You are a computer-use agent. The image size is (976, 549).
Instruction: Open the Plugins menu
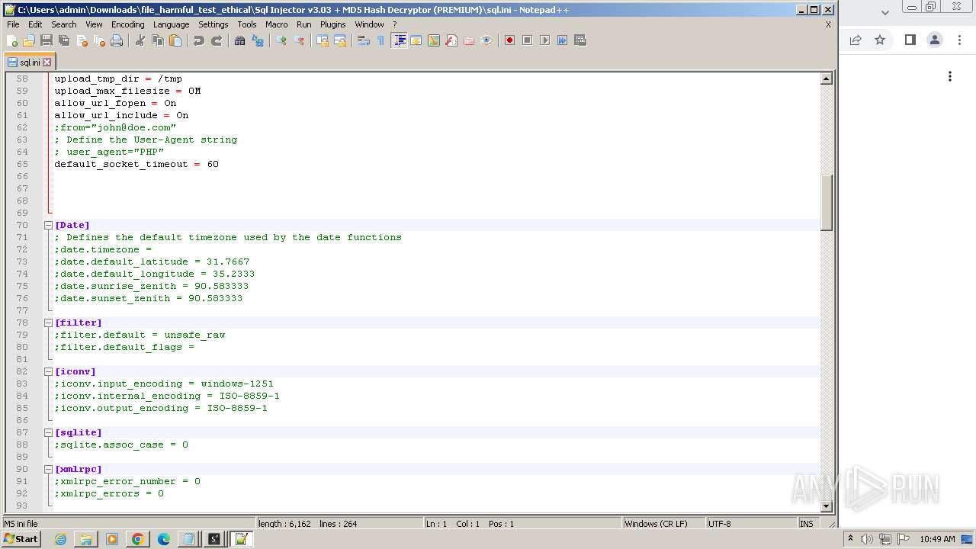click(x=332, y=24)
